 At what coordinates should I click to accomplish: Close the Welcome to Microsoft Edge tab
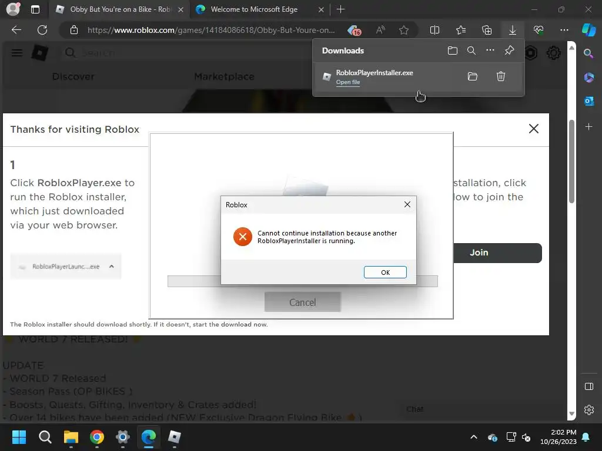[321, 9]
